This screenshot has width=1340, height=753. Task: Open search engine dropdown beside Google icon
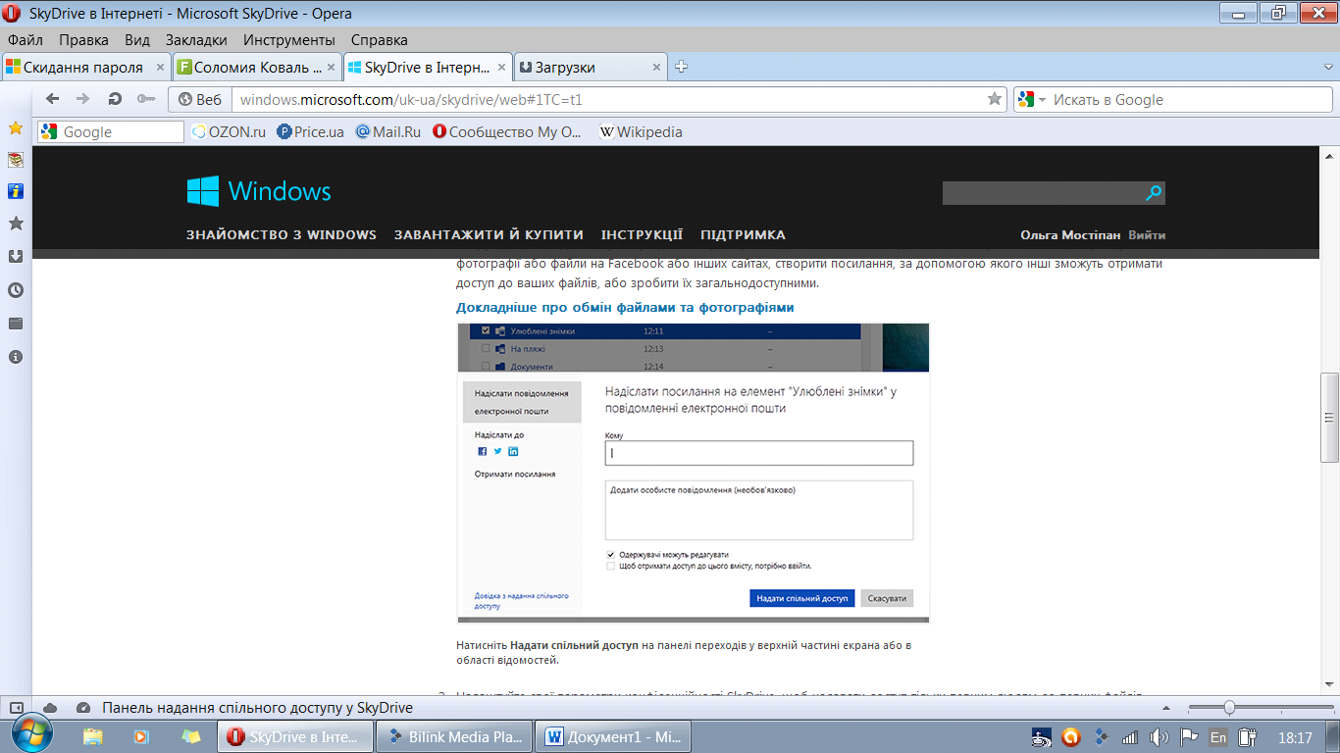(x=1042, y=100)
